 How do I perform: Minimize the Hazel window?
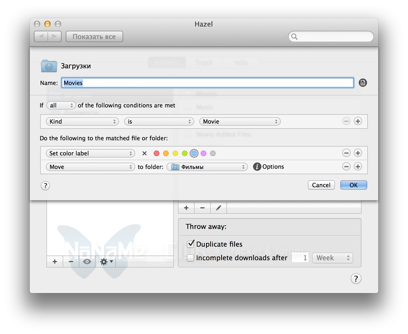47,24
